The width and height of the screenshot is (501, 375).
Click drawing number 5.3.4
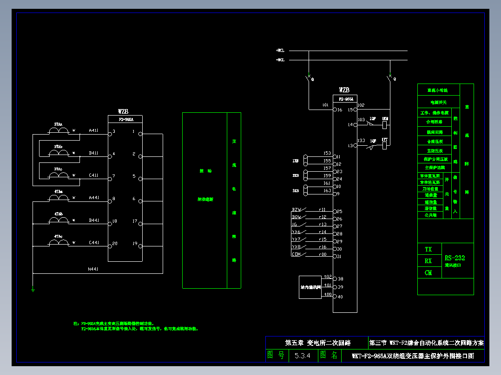click(x=302, y=356)
